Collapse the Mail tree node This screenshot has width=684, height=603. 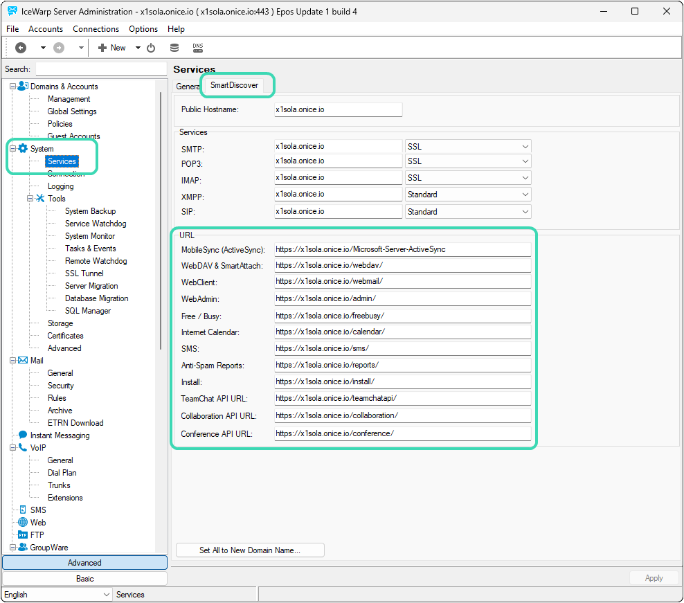click(12, 361)
